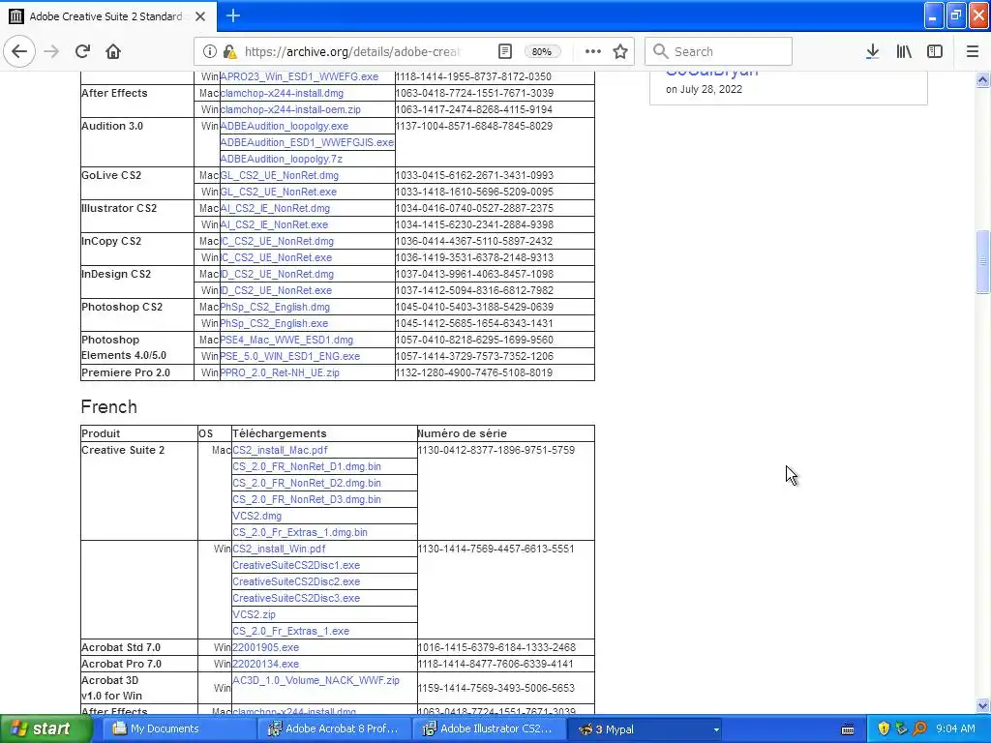Download AI_CS2_IE_NonRet.exe
The width and height of the screenshot is (991, 743).
click(274, 224)
